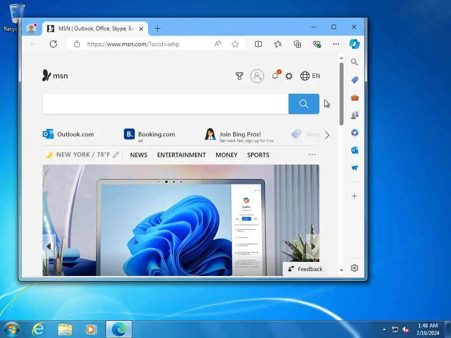Change language using EN globe selector

310,76
